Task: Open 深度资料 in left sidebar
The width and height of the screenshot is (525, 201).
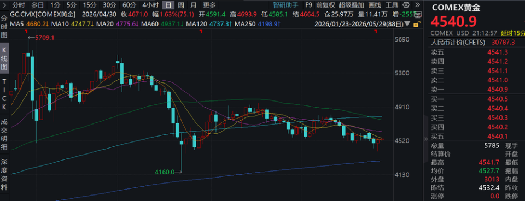Action: (x=4, y=174)
